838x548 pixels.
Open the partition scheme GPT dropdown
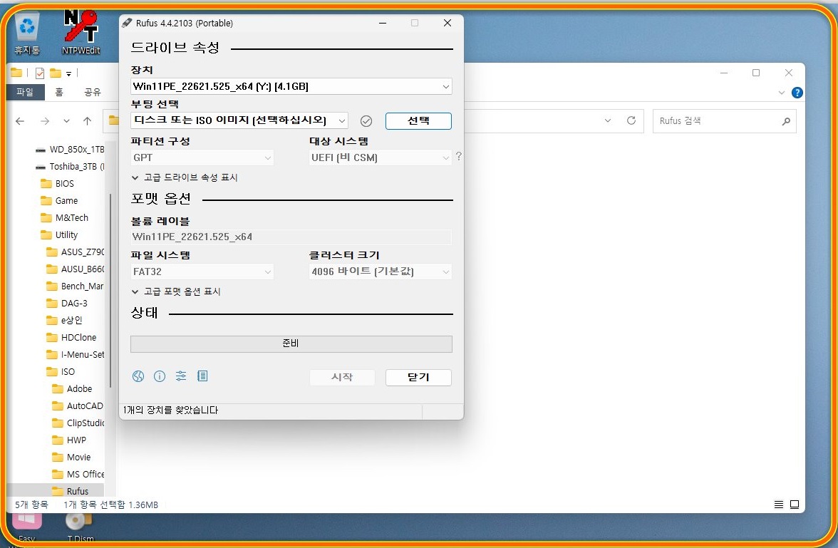coord(202,157)
